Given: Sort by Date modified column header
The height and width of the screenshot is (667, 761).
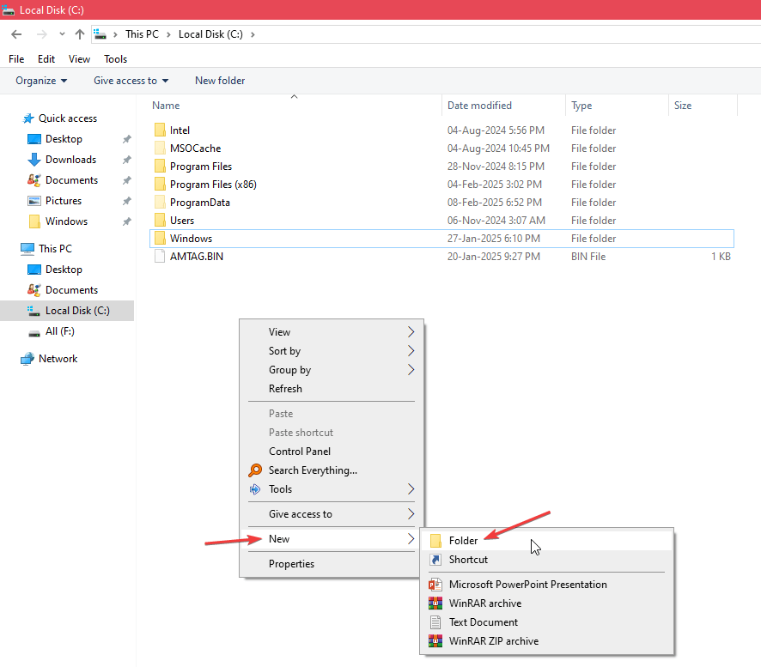Looking at the screenshot, I should click(x=479, y=106).
